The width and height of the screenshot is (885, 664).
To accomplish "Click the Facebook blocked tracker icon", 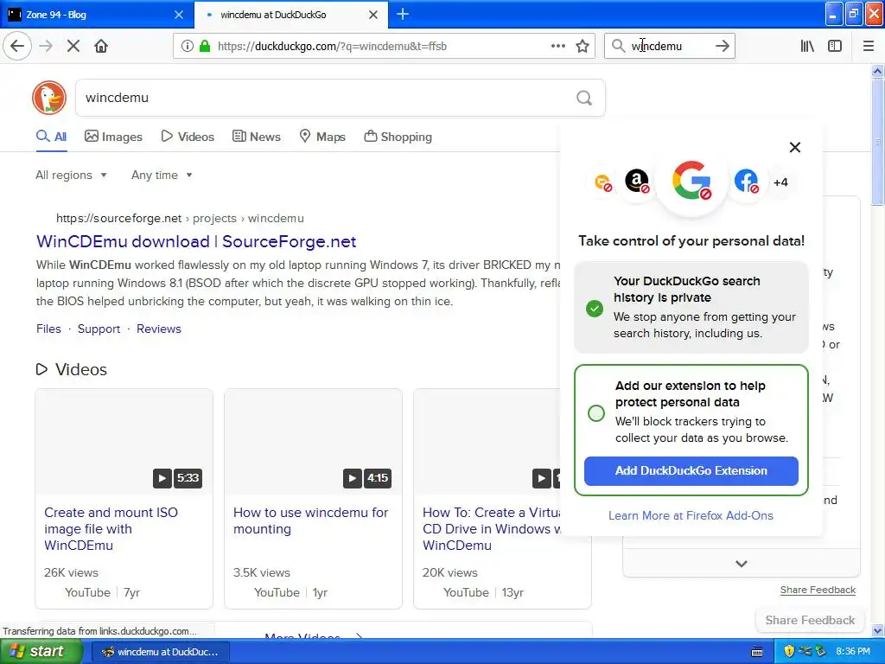I will click(746, 182).
